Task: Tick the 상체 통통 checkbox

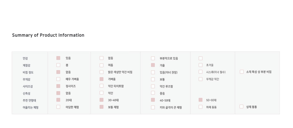Action: coord(241,107)
